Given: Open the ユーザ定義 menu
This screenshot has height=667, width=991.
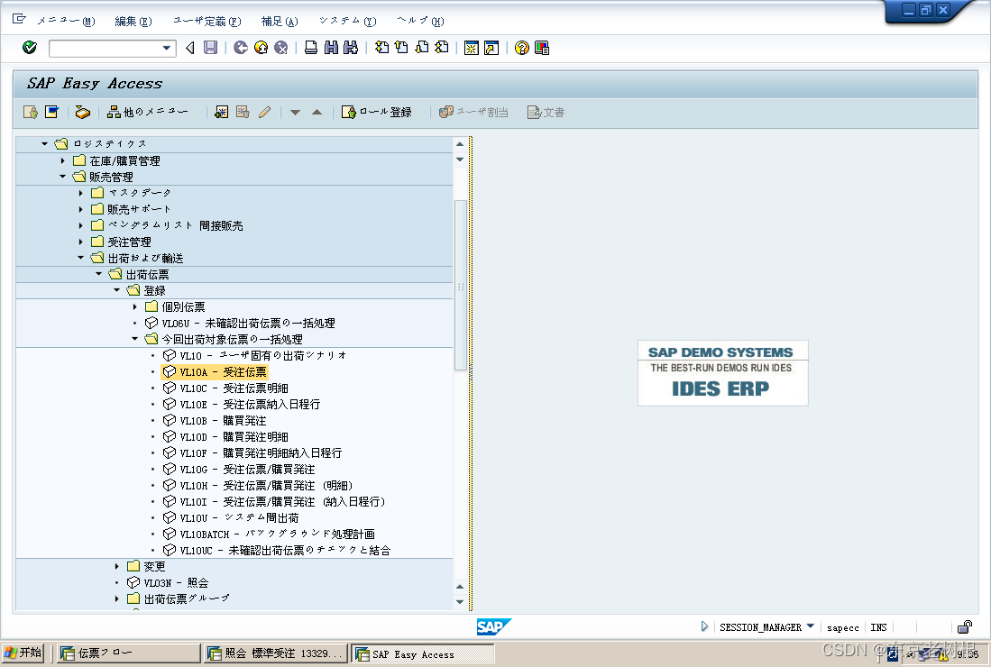Looking at the screenshot, I should 207,22.
